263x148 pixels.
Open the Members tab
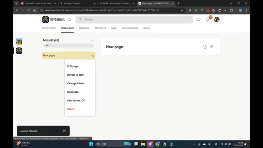click(100, 28)
